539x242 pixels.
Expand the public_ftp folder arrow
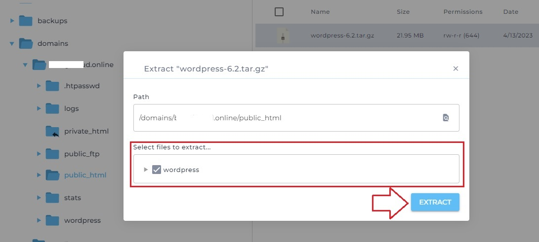(39, 154)
